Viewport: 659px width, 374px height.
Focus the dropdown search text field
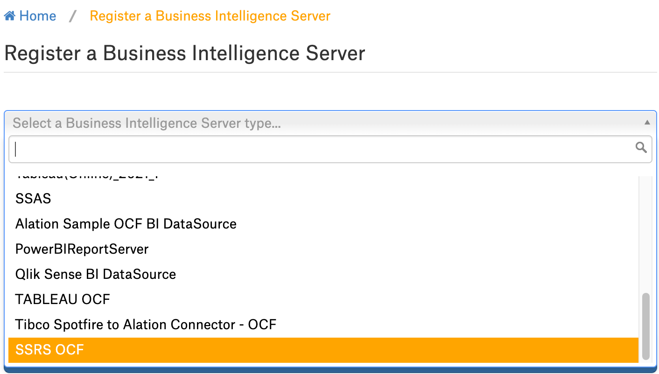pos(330,149)
